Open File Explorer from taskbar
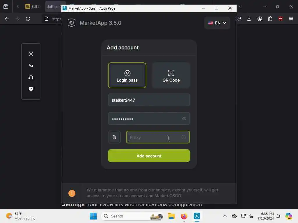 click(171, 216)
